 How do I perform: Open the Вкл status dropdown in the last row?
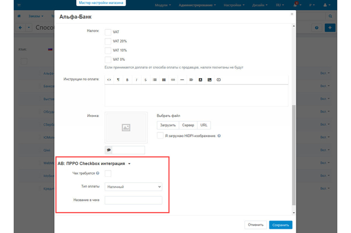(325, 188)
